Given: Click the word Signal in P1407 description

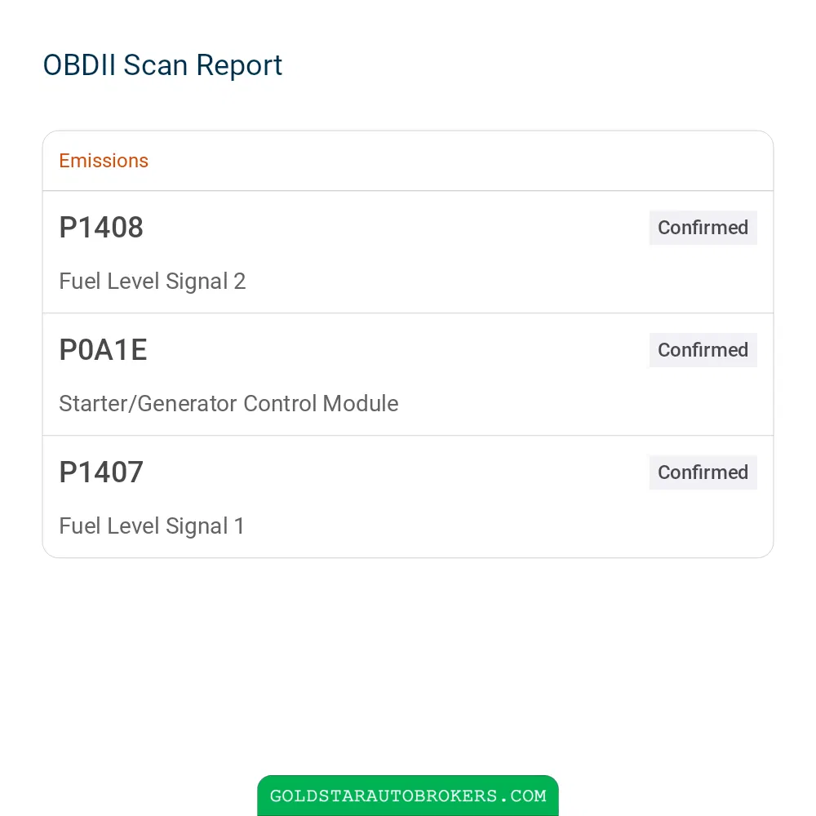Looking at the screenshot, I should tap(197, 526).
